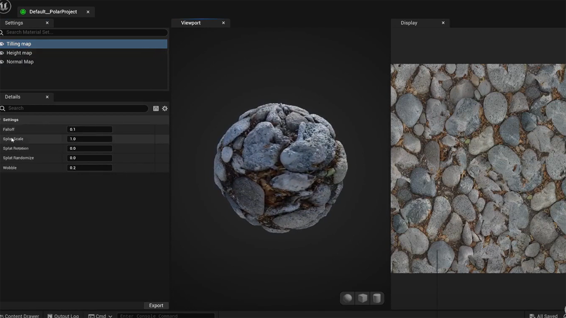Switch to the Viewport tab
This screenshot has width=566, height=318.
coord(191,23)
